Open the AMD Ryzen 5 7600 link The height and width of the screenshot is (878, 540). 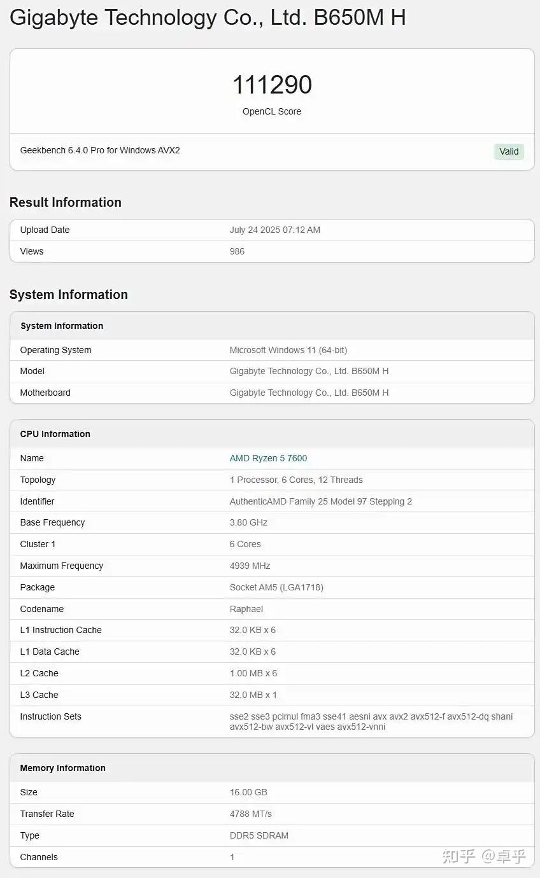(268, 458)
